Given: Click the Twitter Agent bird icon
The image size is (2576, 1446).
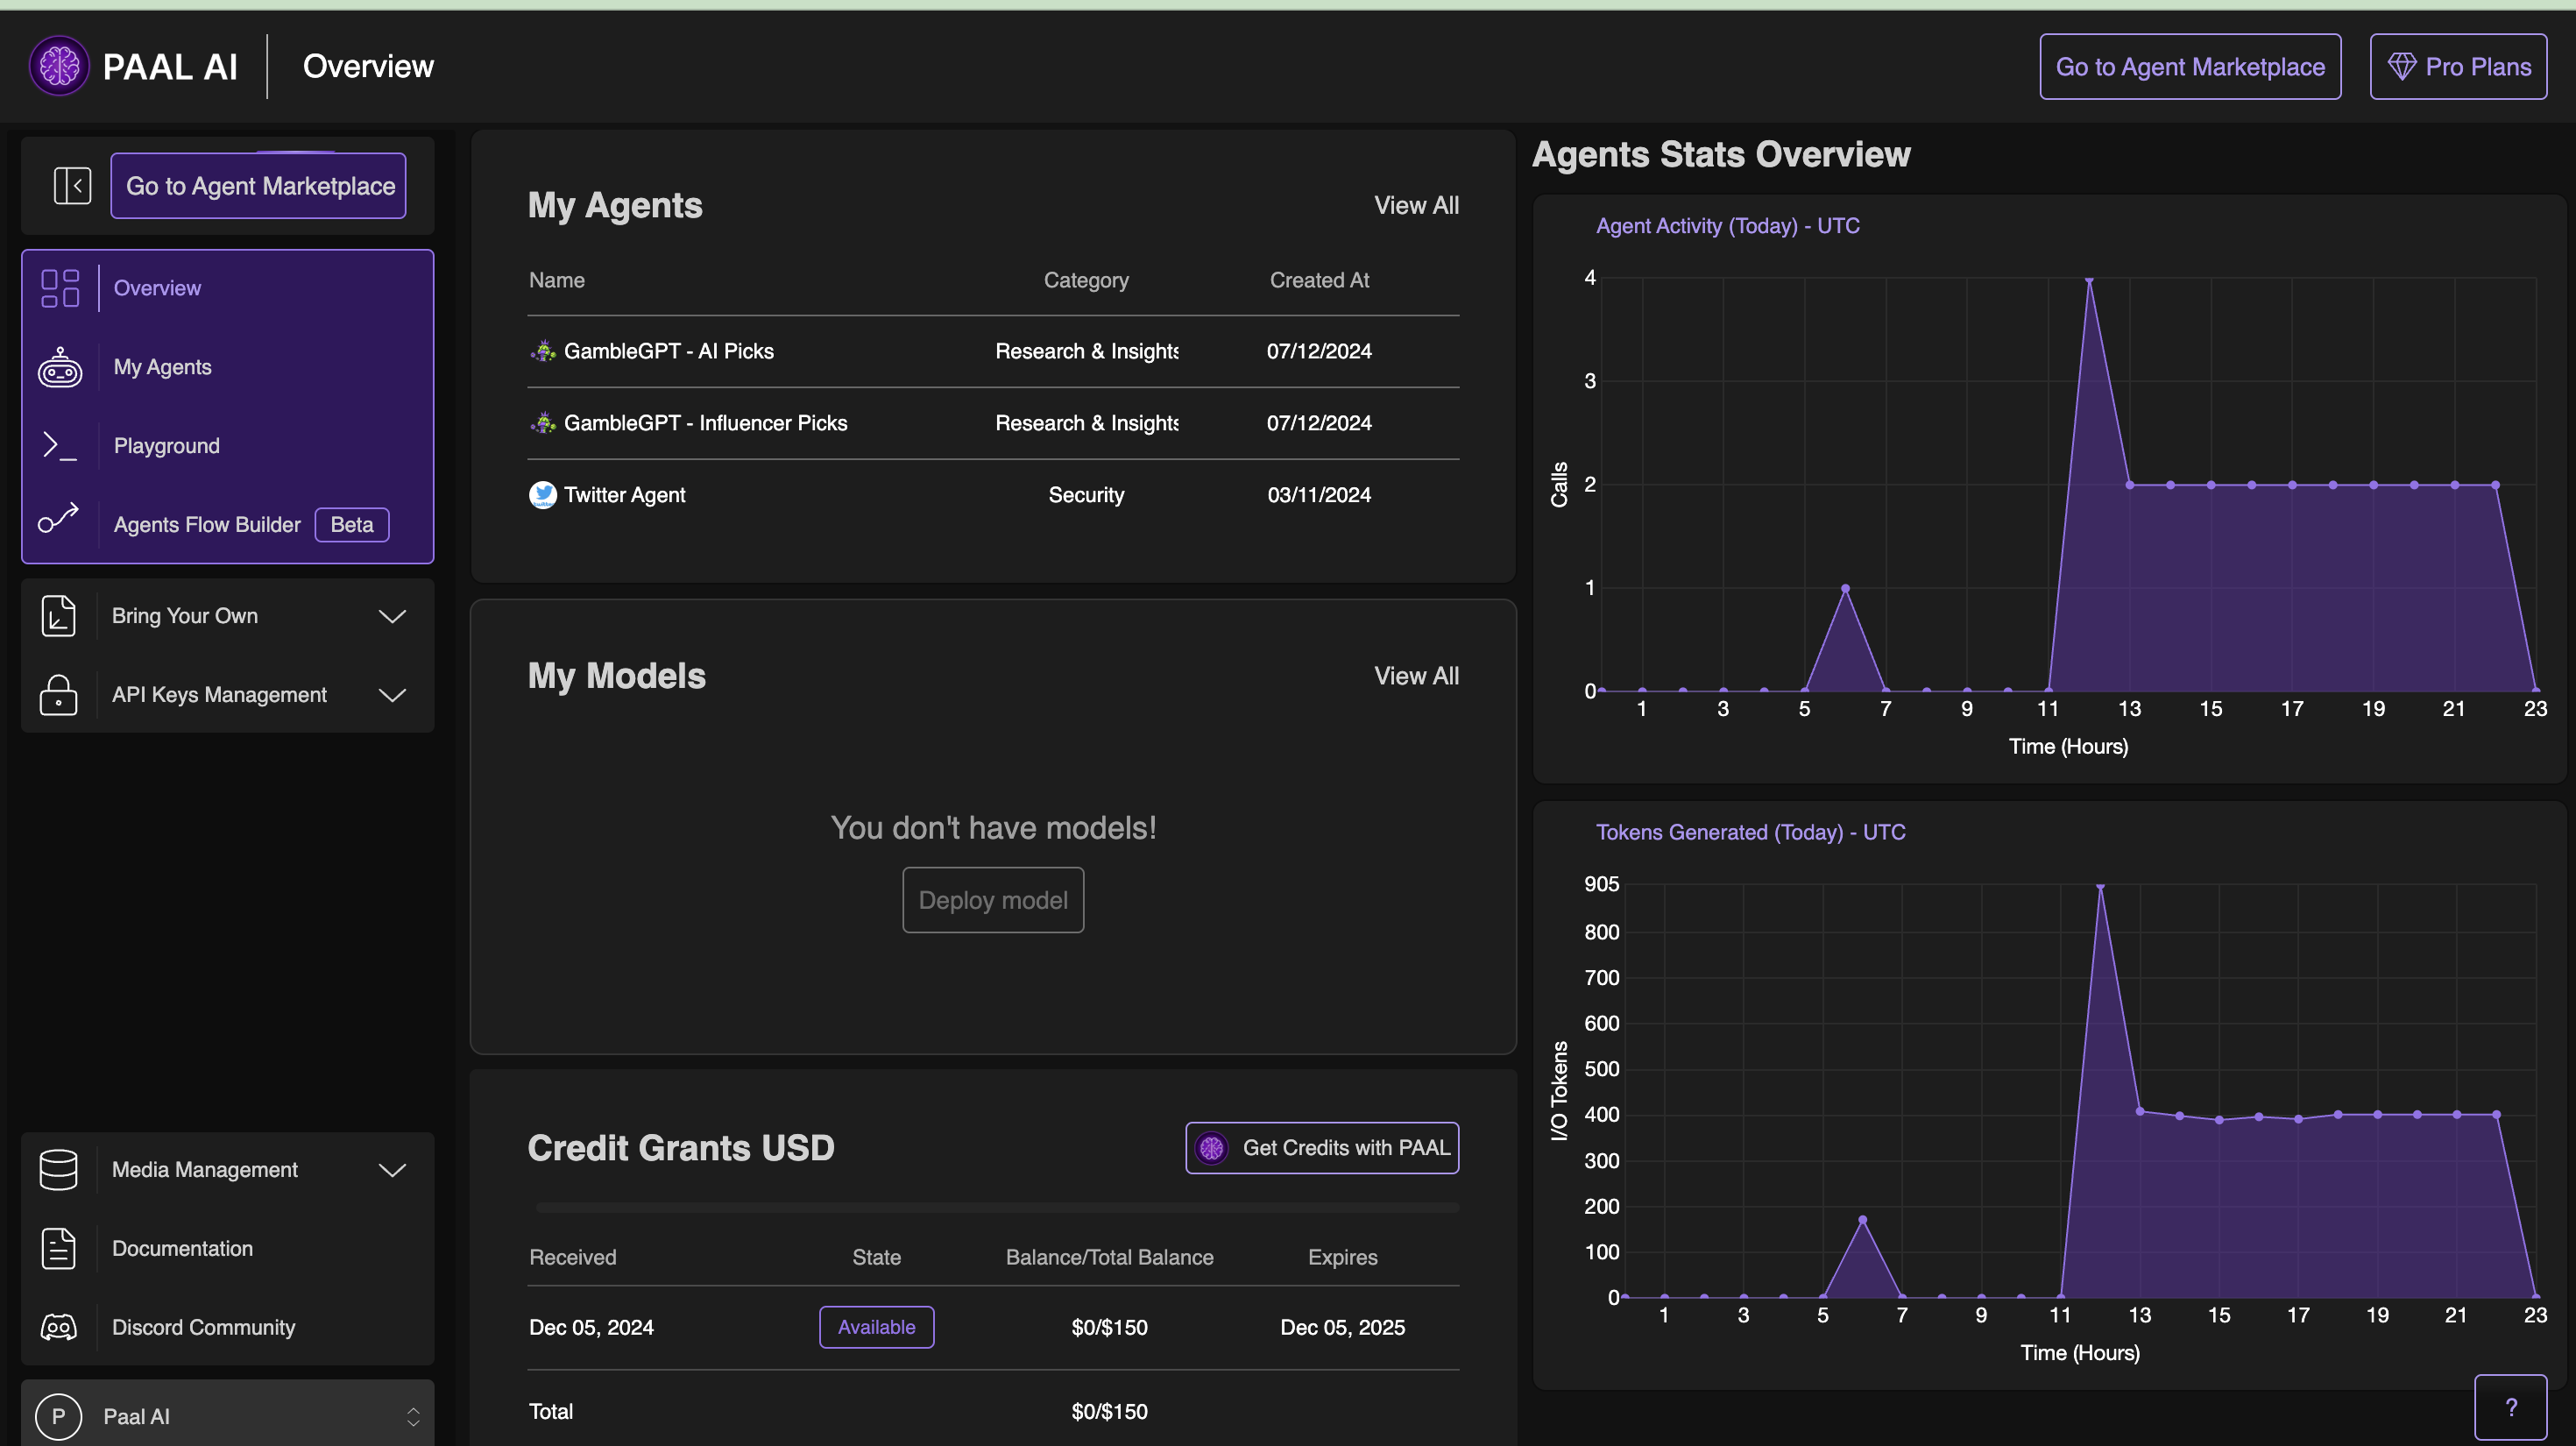Looking at the screenshot, I should [x=543, y=495].
